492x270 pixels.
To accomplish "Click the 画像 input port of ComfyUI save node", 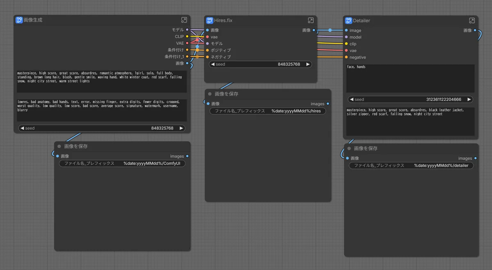I will 57,156.
